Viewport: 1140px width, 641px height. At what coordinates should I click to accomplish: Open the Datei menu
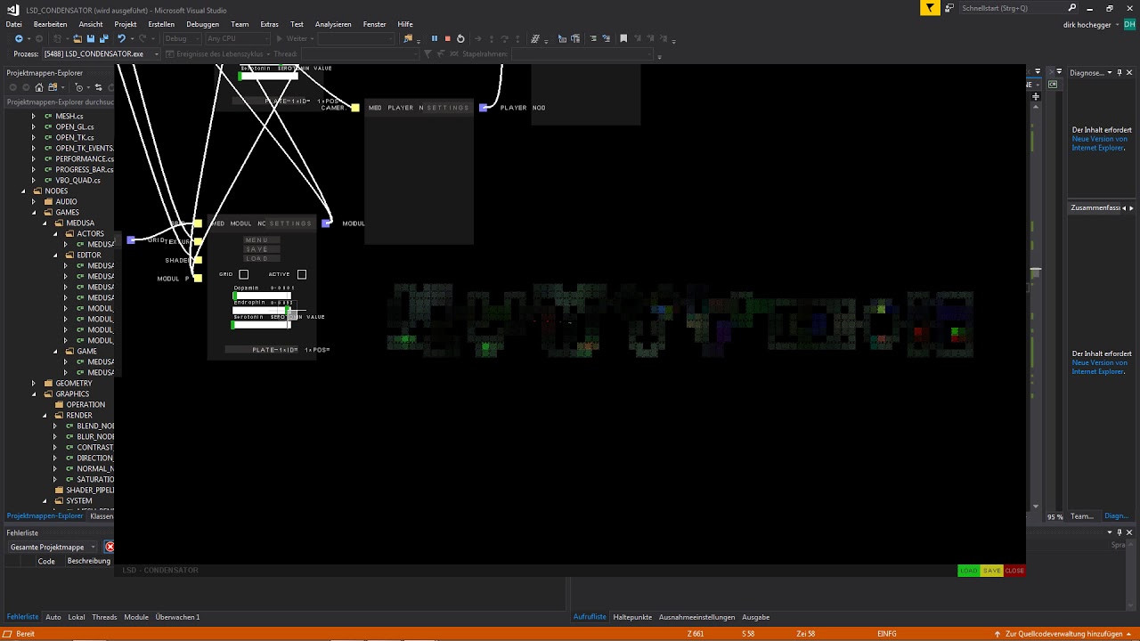coord(14,24)
